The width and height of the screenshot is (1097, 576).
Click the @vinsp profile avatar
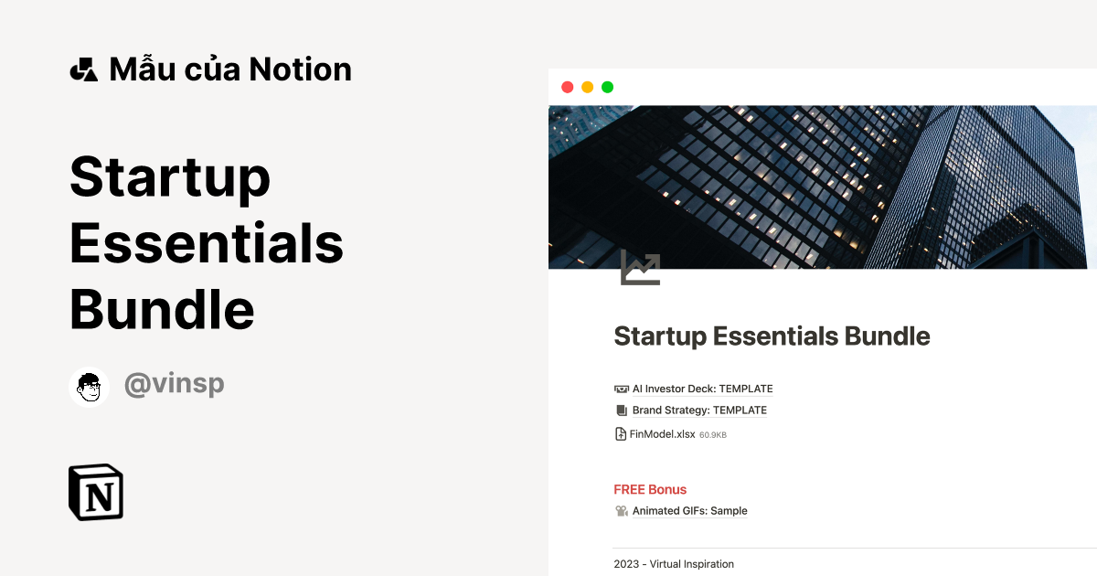click(89, 385)
